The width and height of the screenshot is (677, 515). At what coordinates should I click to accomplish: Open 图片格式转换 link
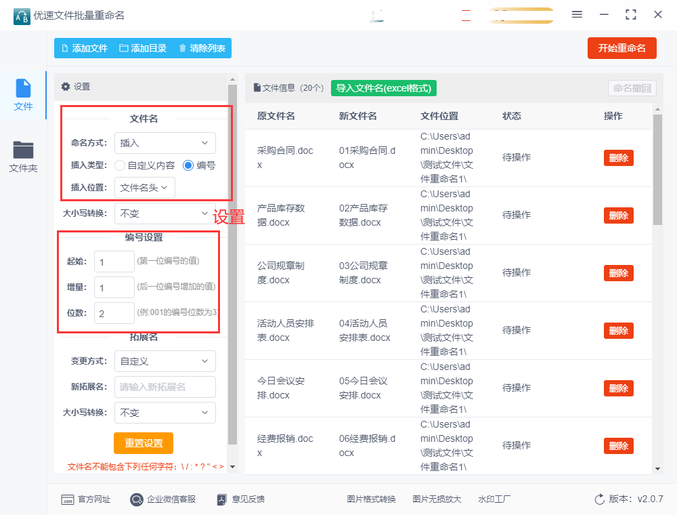coord(371,499)
